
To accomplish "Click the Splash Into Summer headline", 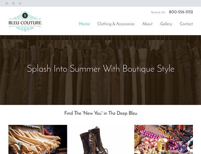I will [100, 69].
